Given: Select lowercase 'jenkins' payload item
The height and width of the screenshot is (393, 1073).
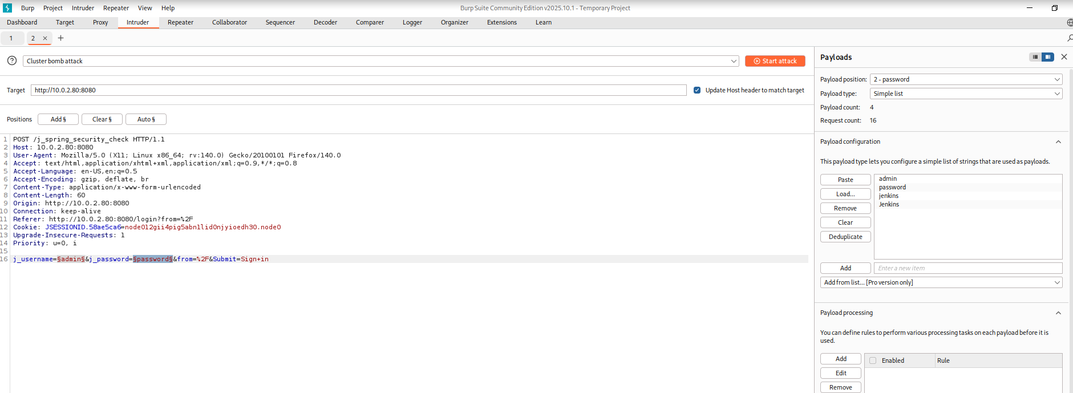Looking at the screenshot, I should (968, 196).
